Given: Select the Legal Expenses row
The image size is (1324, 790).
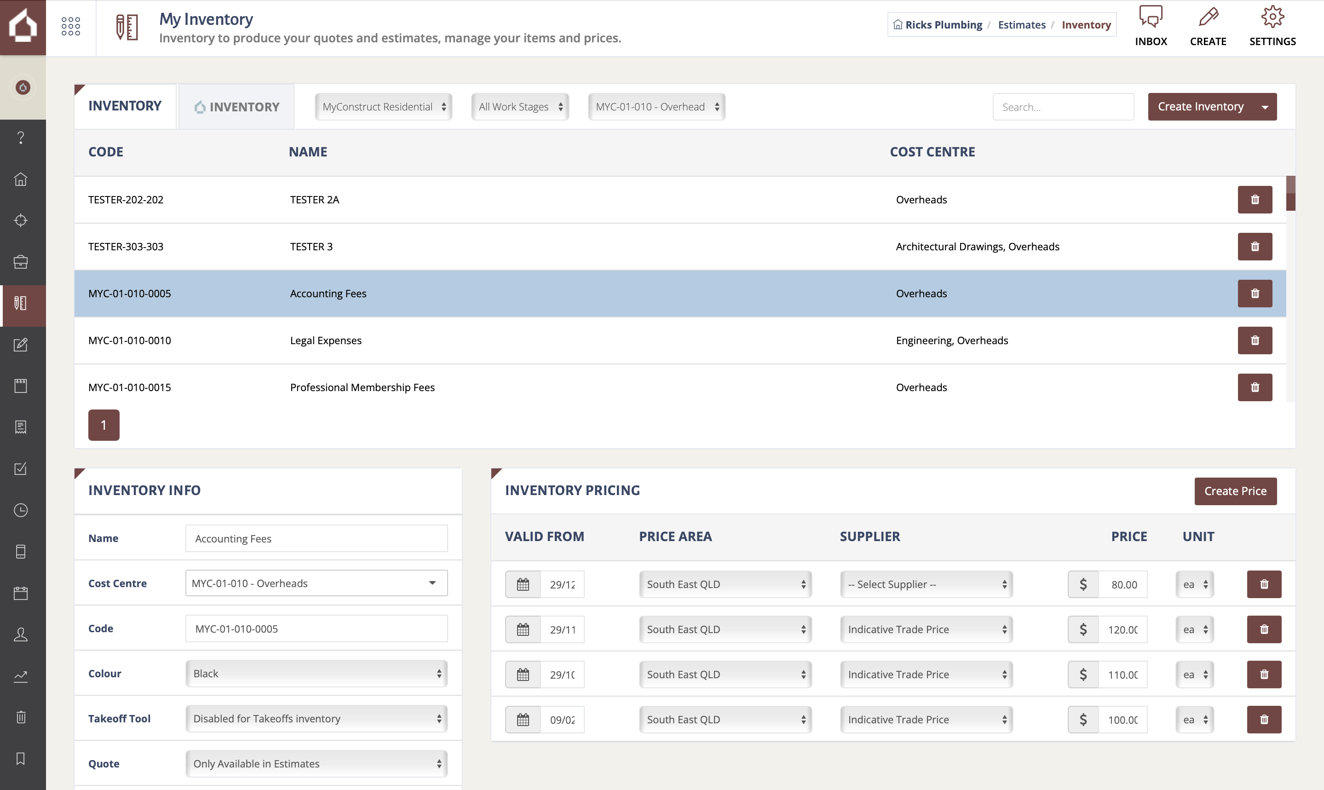Looking at the screenshot, I should pyautogui.click(x=680, y=340).
